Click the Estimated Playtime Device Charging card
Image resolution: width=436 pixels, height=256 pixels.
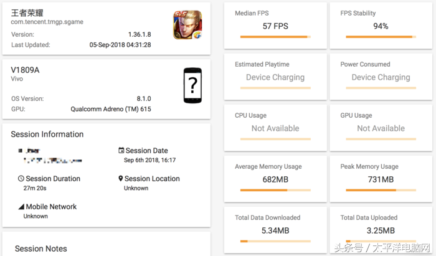275,77
